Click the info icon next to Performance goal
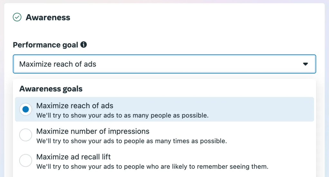 pos(84,45)
